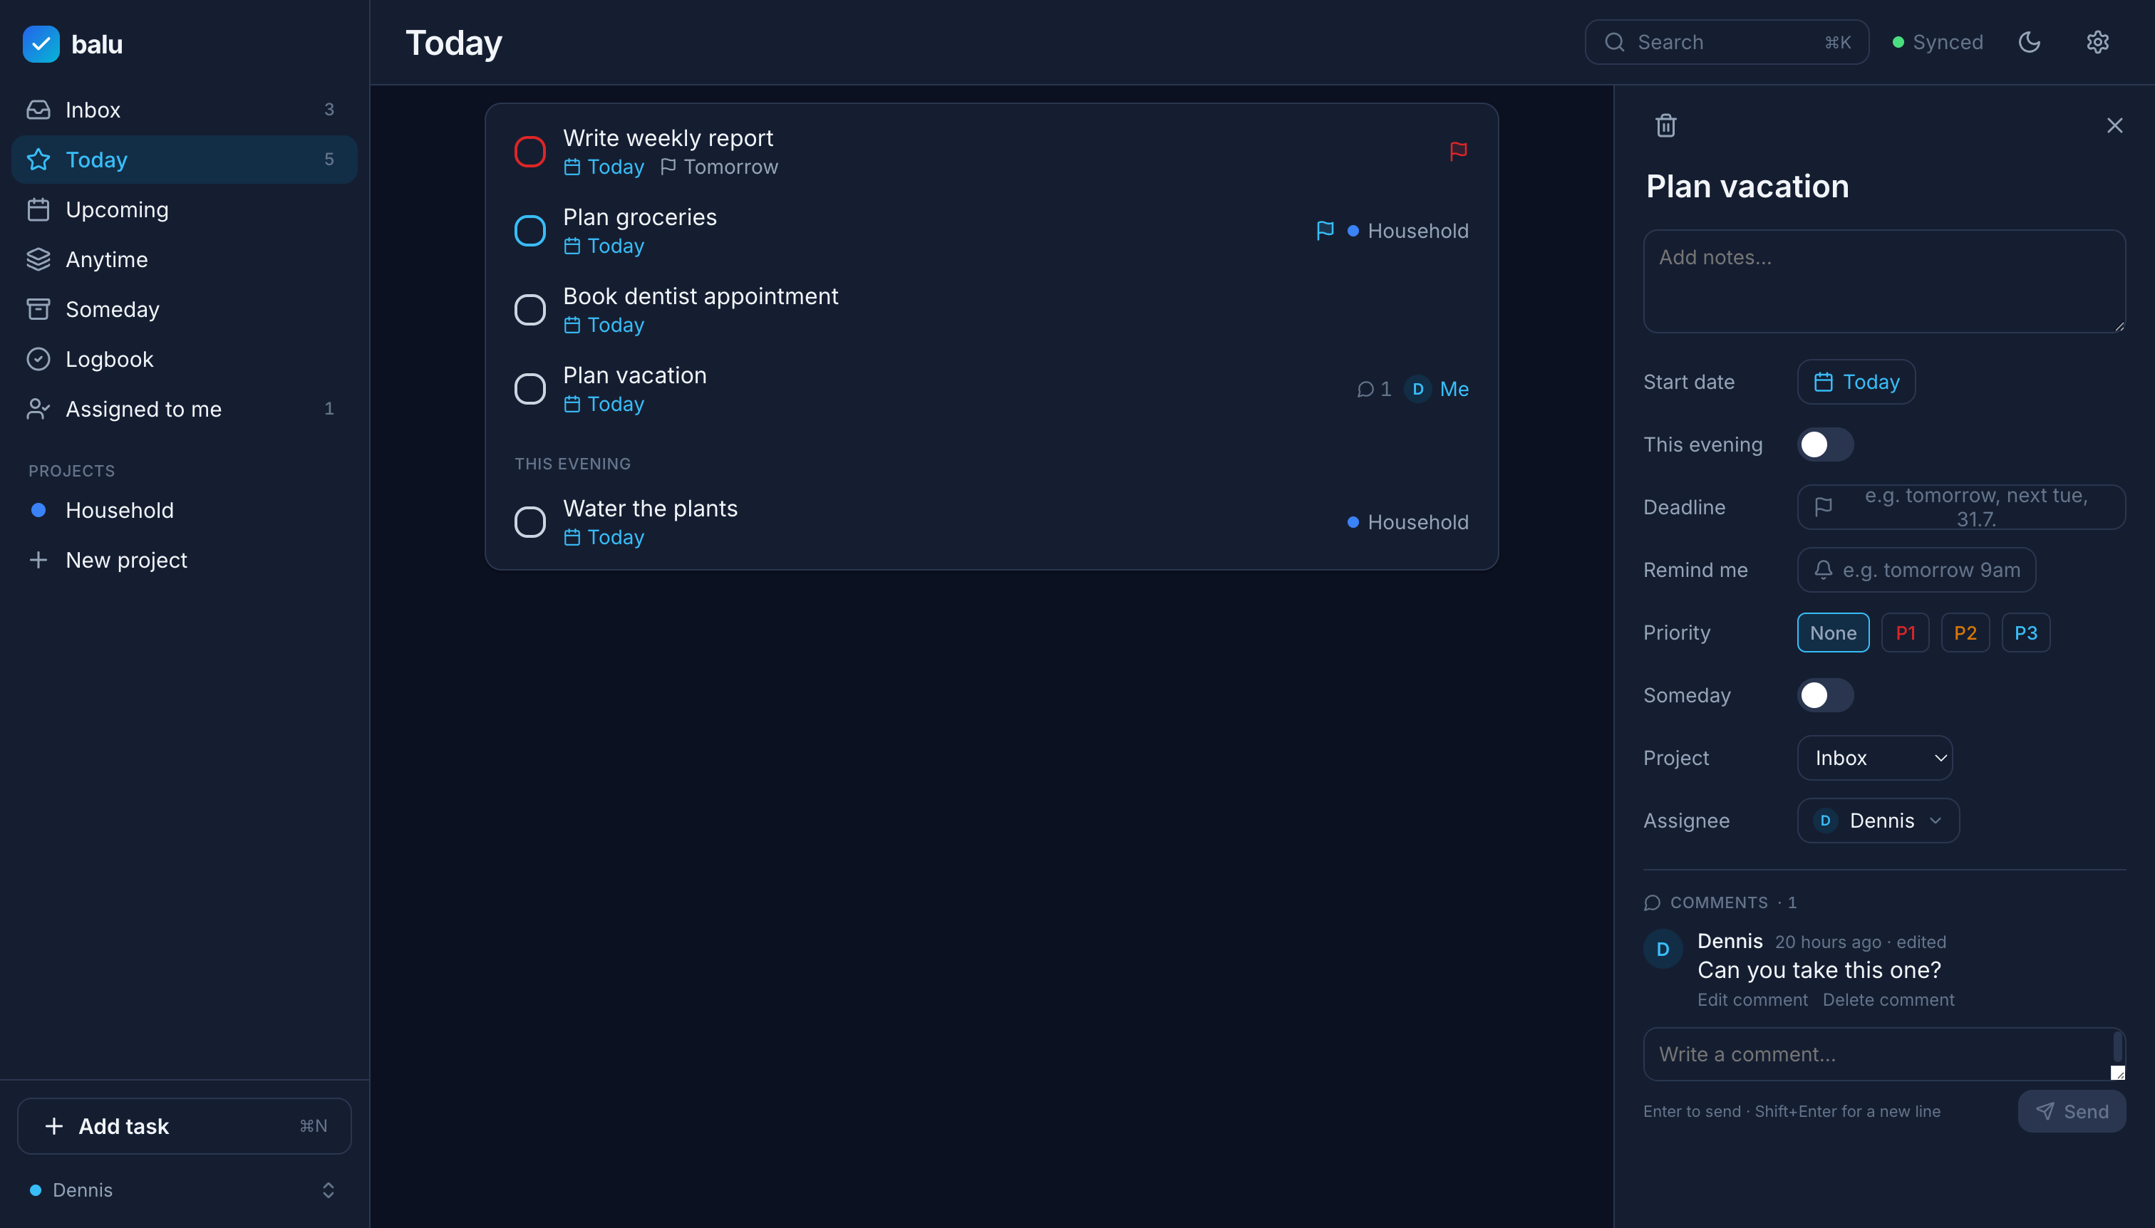
Task: Click the red flag on Write weekly report
Action: coord(1458,152)
